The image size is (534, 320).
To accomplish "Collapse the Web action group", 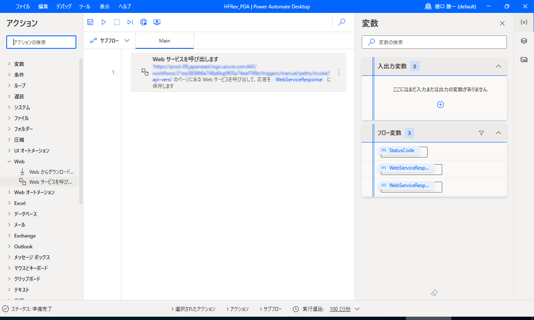I will click(10, 161).
